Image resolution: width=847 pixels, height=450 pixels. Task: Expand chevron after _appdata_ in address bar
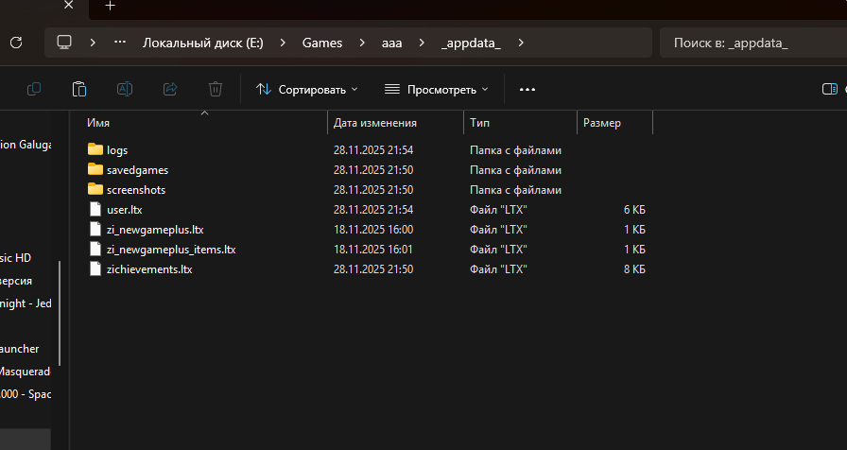coord(521,43)
